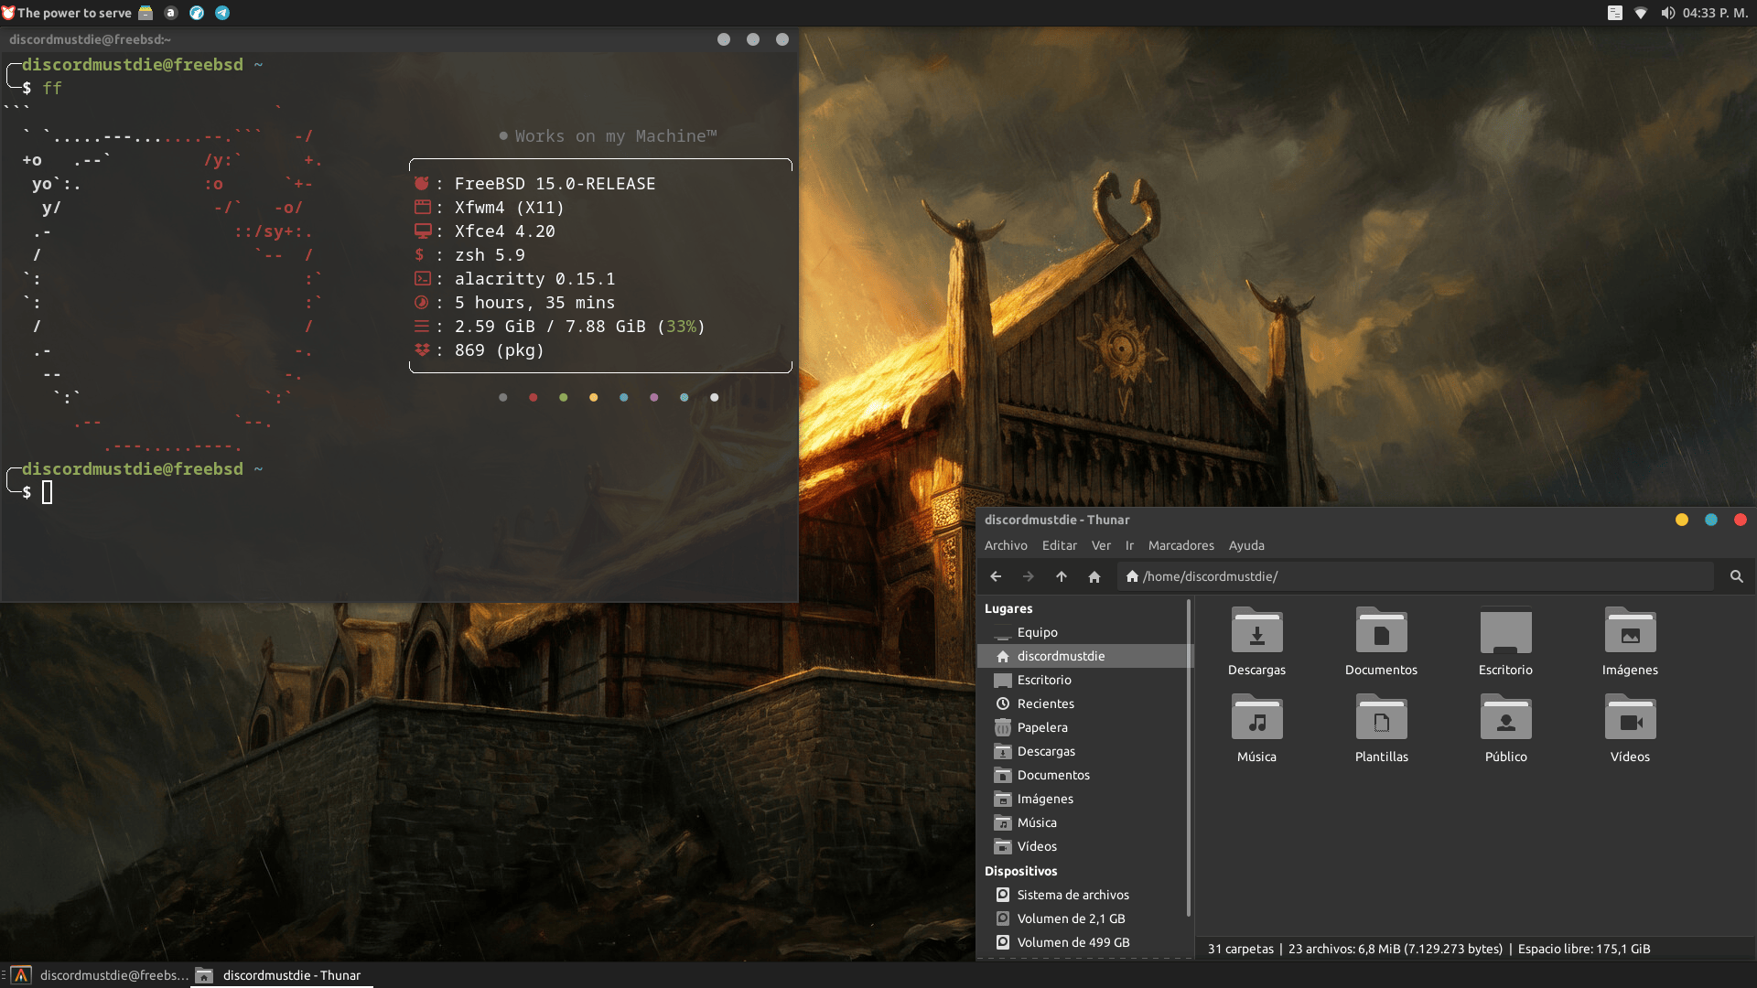
Task: Open the Thunar search icon
Action: (1736, 576)
